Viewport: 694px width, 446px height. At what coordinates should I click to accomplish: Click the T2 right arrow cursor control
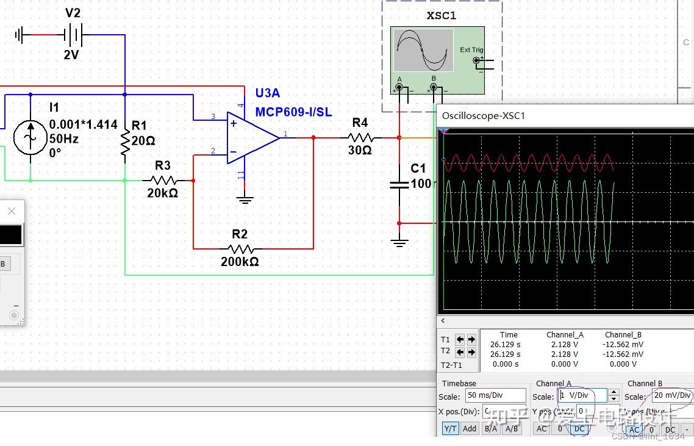[x=471, y=352]
